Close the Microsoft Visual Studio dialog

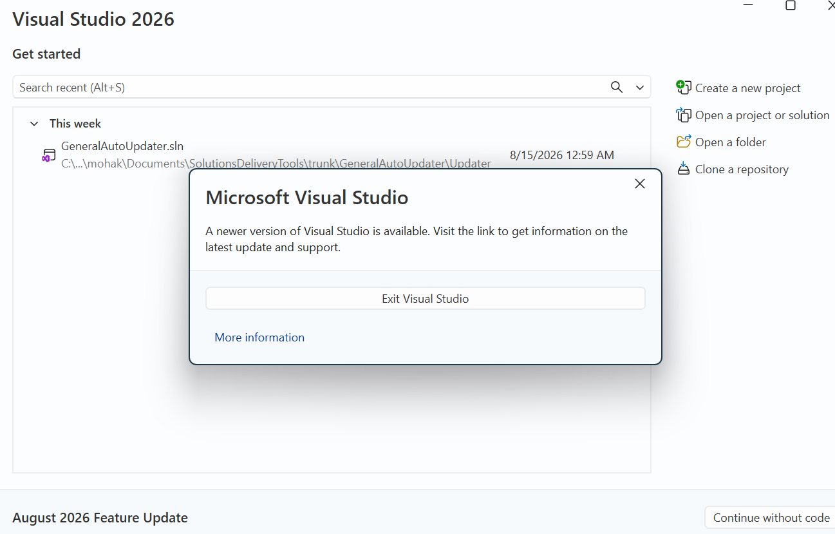639,184
